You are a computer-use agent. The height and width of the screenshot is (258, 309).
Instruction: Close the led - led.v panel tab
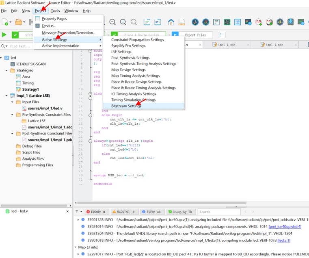click(x=67, y=211)
